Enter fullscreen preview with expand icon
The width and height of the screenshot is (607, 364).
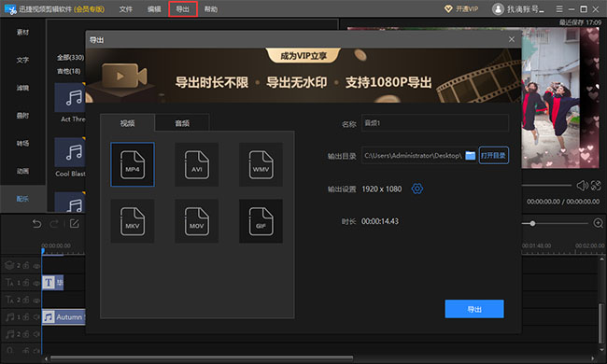pyautogui.click(x=596, y=186)
